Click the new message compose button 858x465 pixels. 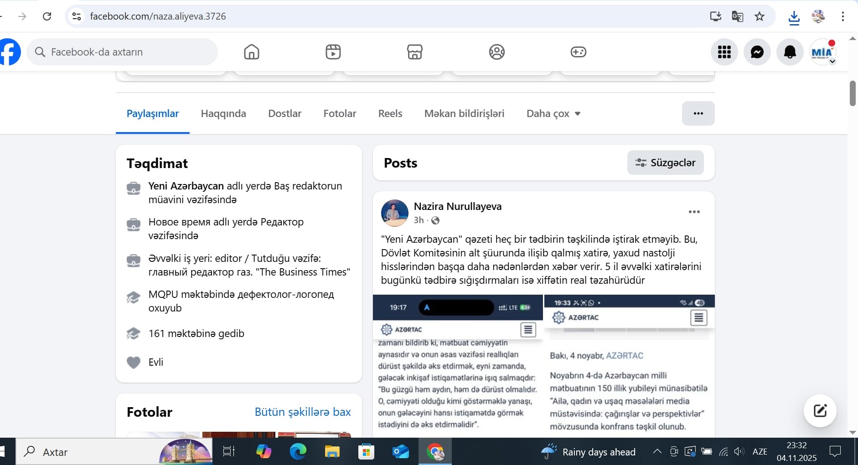[x=820, y=410]
